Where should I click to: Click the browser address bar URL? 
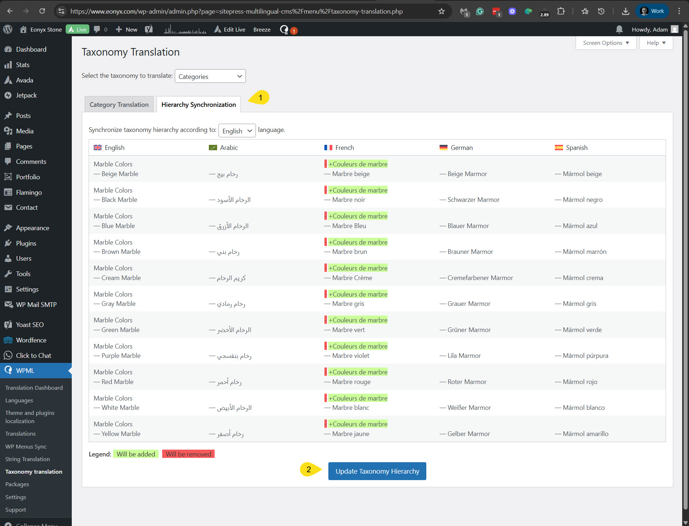pyautogui.click(x=236, y=11)
